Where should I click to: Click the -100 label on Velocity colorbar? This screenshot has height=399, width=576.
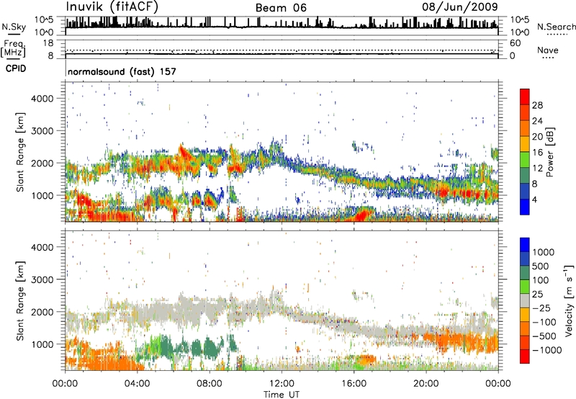click(x=544, y=322)
